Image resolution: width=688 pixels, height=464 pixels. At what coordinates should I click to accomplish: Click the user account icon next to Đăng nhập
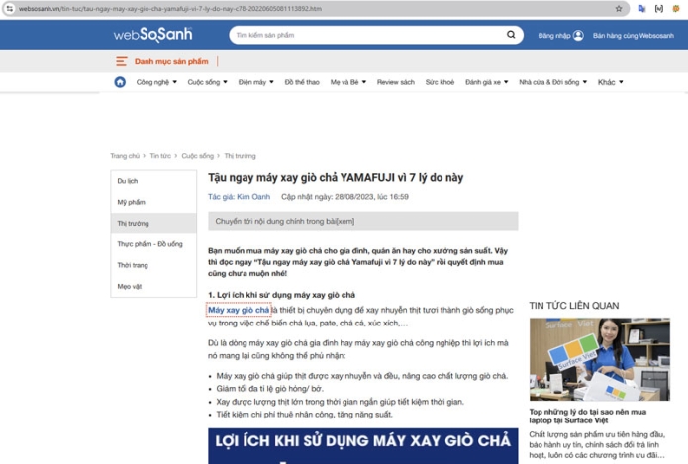click(x=578, y=35)
